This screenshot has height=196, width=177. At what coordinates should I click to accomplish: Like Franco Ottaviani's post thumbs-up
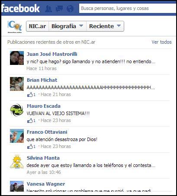(x=30, y=147)
